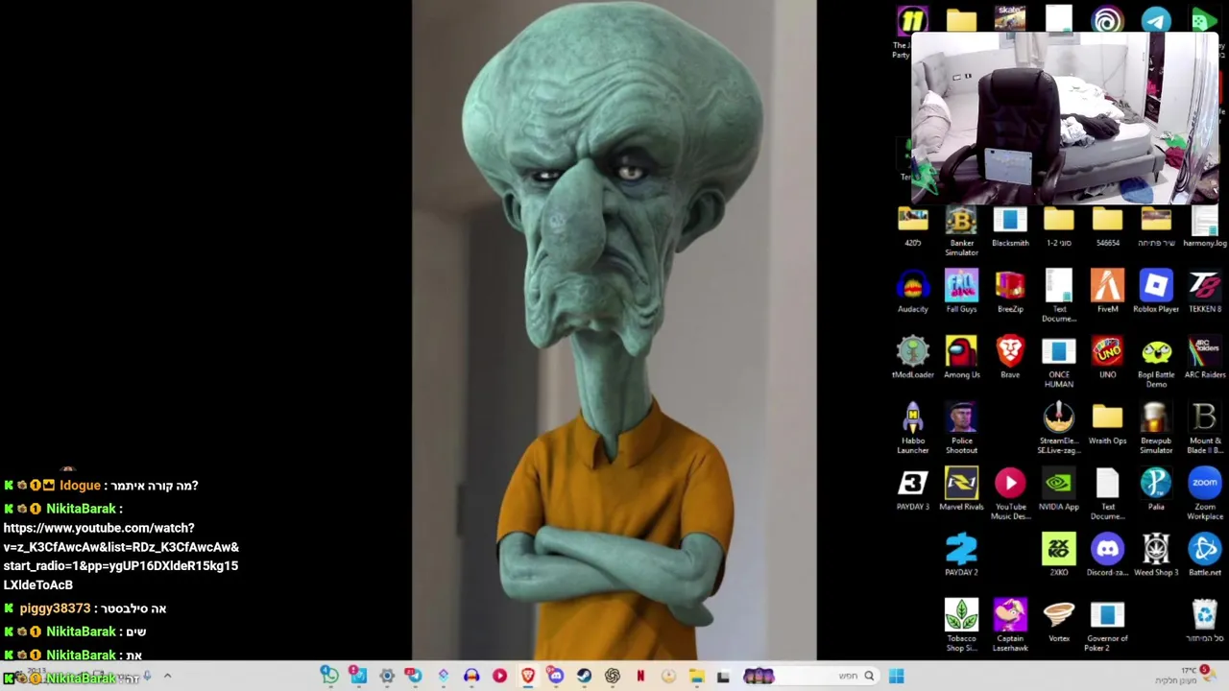Click the Squidward portrait image
This screenshot has width=1229, height=691.
614,330
